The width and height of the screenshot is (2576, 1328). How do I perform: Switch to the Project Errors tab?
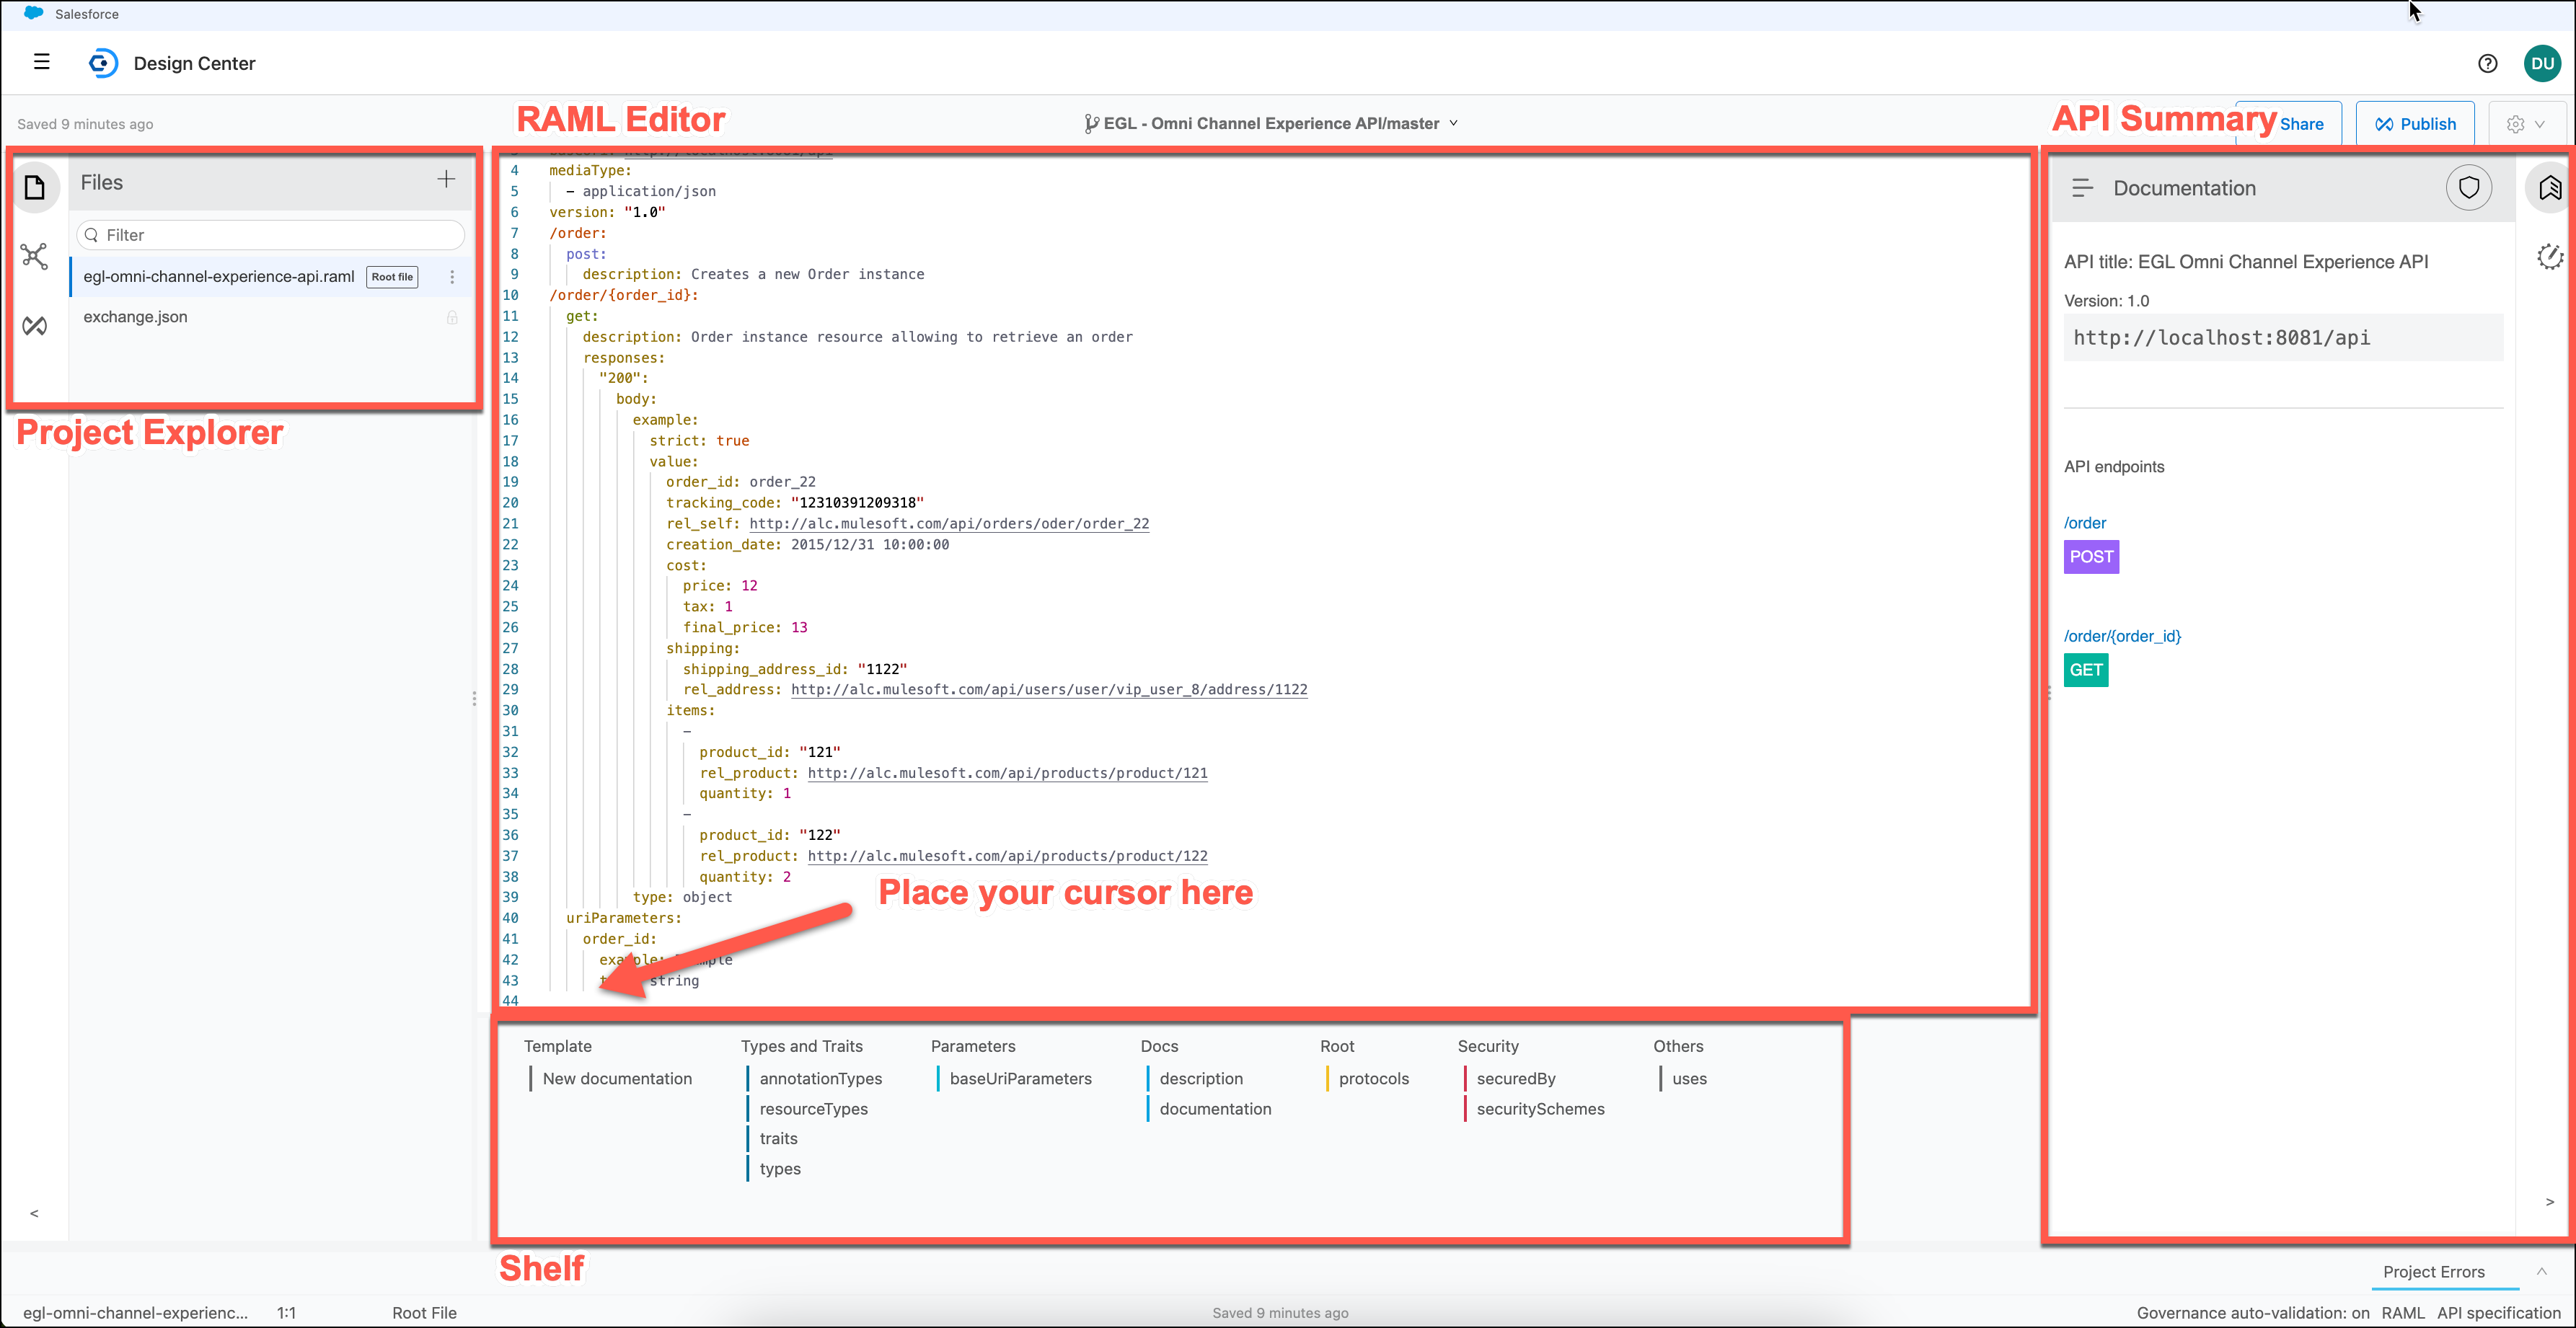coord(2433,1272)
